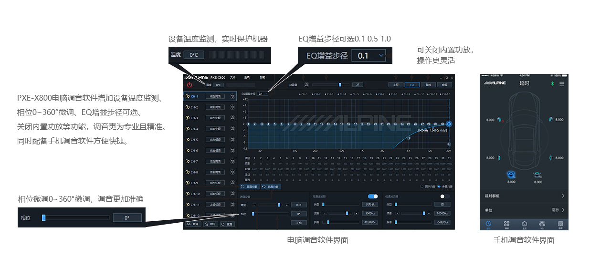The height and width of the screenshot is (278, 611).
Task: Click the 总音量 master volume slider
Action: (330, 84)
